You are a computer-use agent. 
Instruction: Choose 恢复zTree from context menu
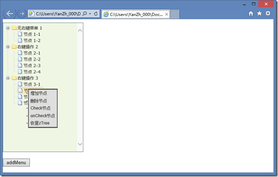40,123
